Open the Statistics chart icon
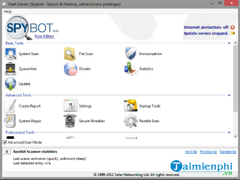Screen dimensions: 240x180 coord(131,69)
